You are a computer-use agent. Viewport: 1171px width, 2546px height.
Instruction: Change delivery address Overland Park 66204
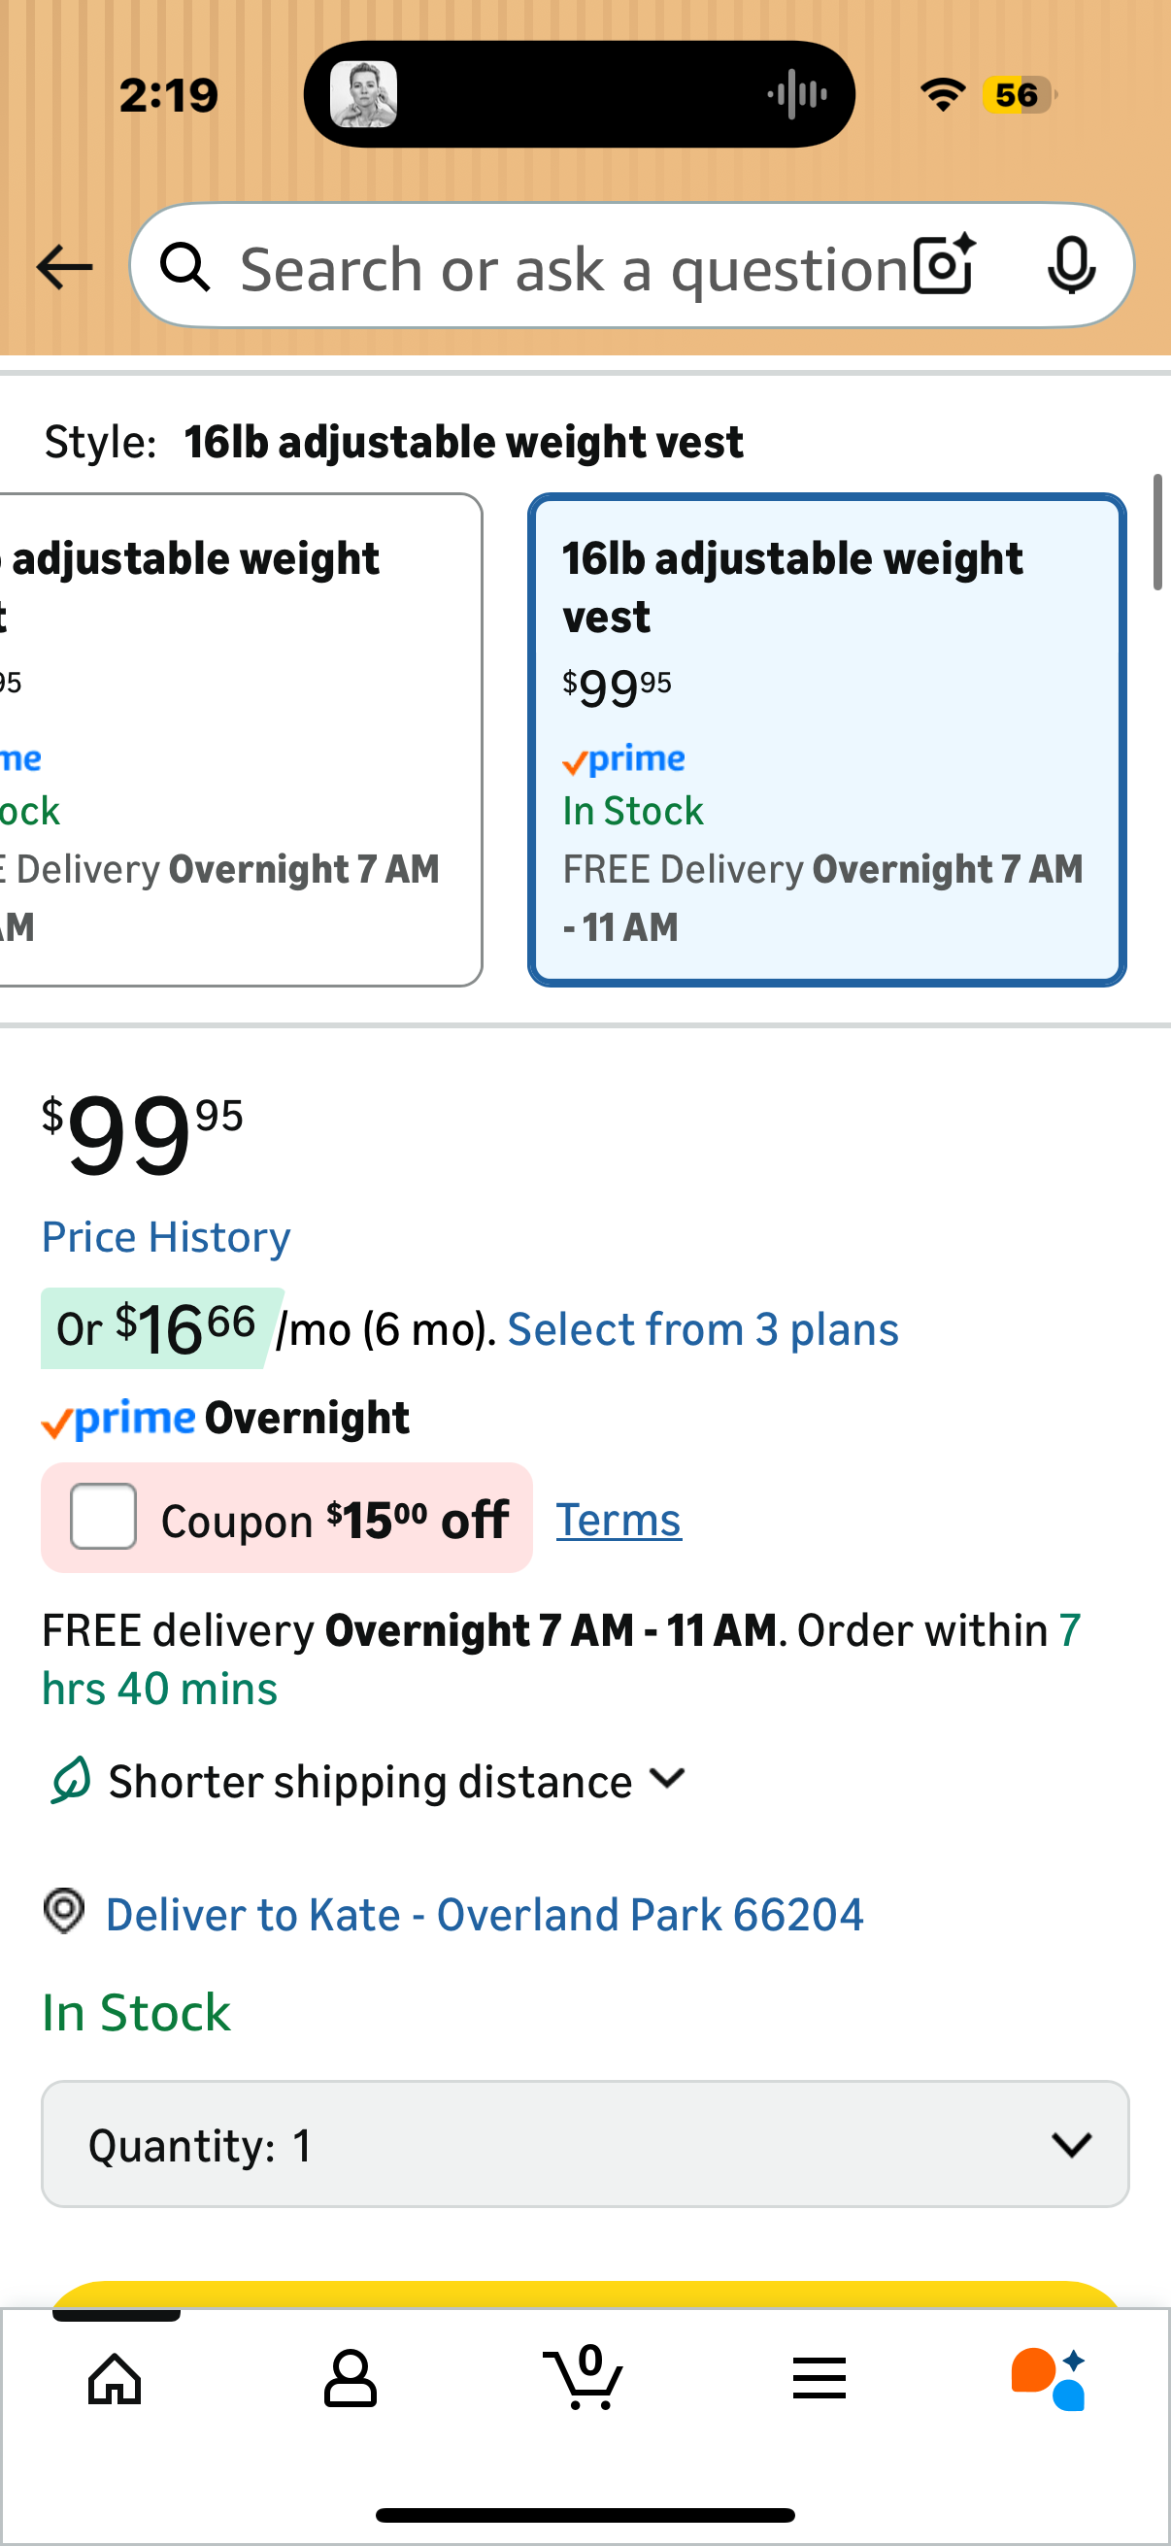[485, 1915]
